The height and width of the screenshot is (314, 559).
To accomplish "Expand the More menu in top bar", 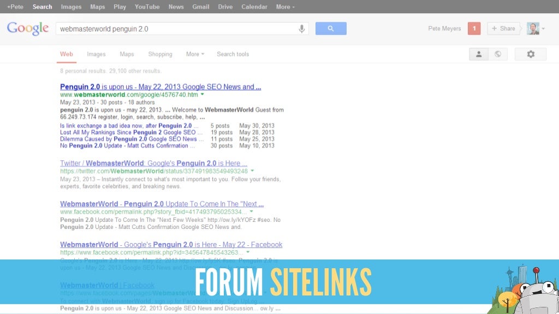I will pyautogui.click(x=285, y=7).
